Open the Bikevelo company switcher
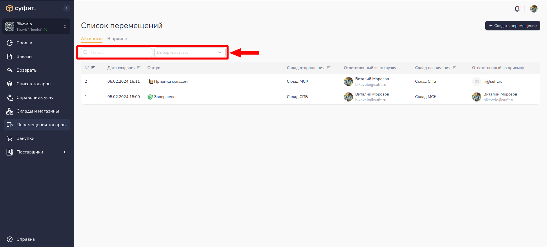Viewport: 547px width, 247px height. tap(36, 26)
